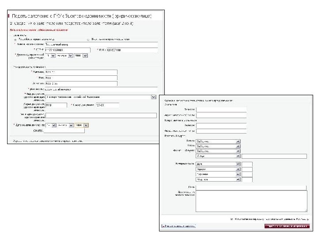Tick the consent to personal data transfer checkbox

(x=231, y=219)
